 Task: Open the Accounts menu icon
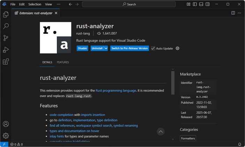coord(6,124)
